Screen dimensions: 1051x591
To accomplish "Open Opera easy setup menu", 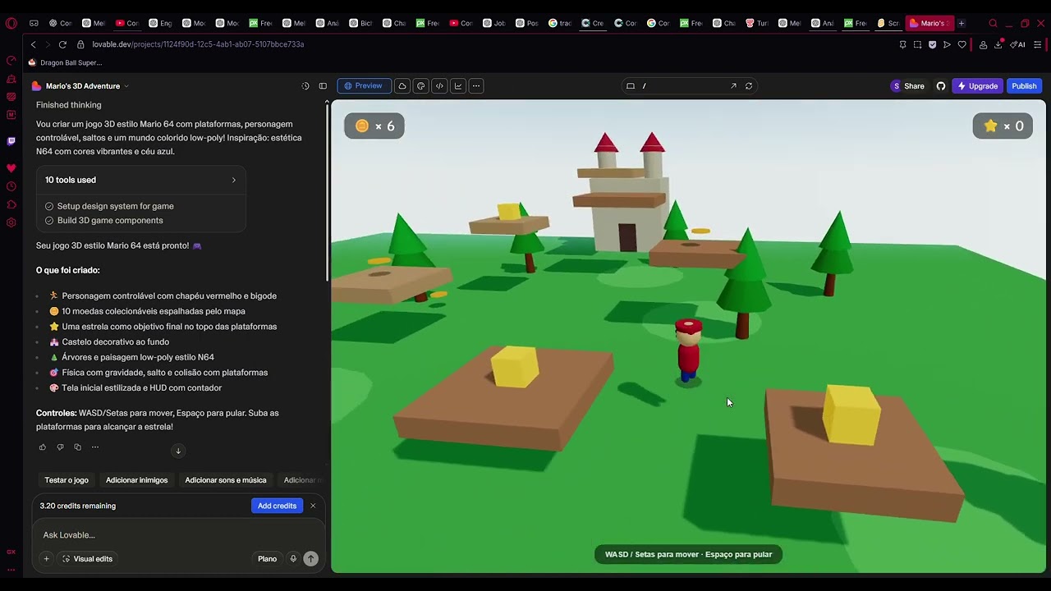I will 1038,44.
